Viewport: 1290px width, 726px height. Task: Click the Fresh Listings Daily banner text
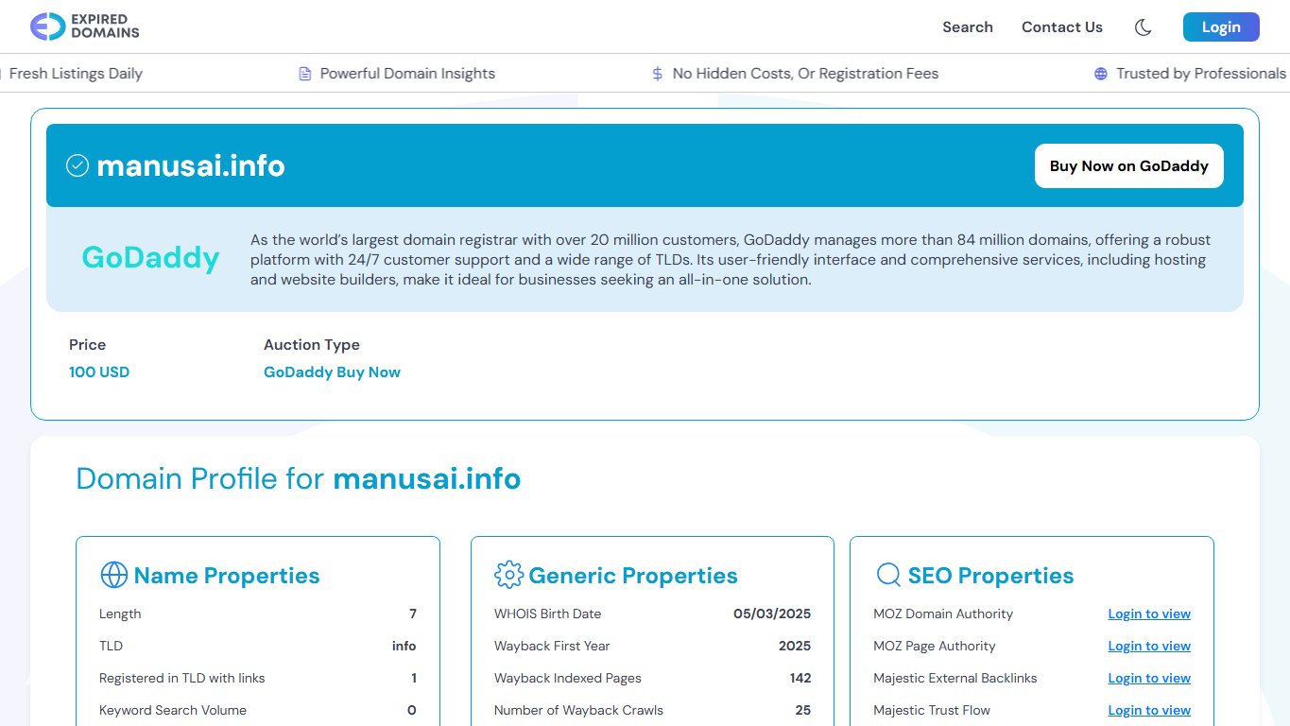click(76, 74)
